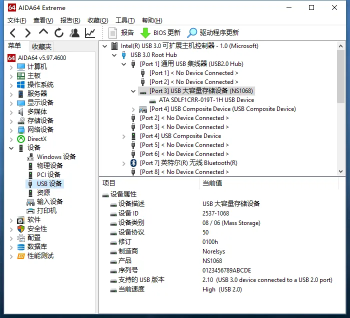This screenshot has height=318, width=350.
Task: Select 物理设备 in the tree
Action: point(50,166)
